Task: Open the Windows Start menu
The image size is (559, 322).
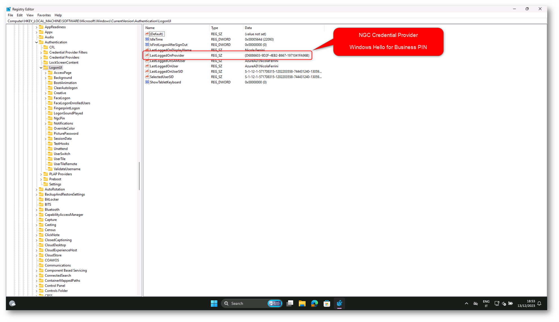Action: [214, 303]
